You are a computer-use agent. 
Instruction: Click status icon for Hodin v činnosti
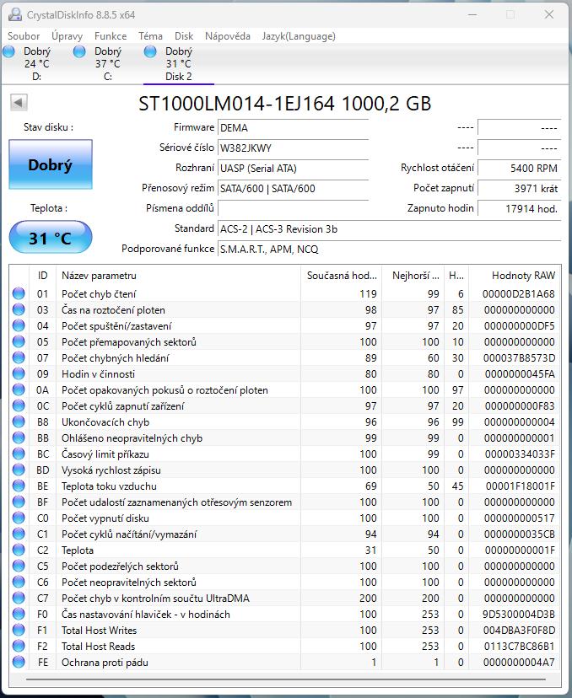[19, 373]
